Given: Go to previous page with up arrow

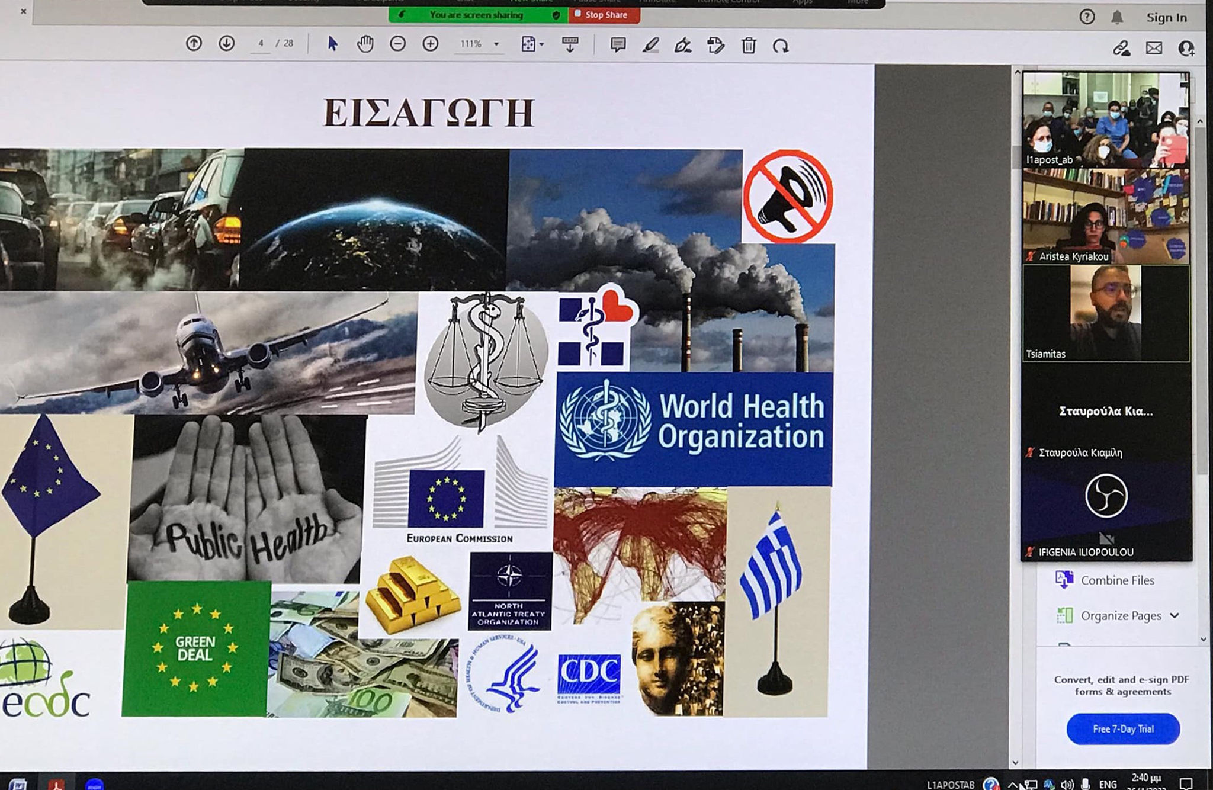Looking at the screenshot, I should point(194,43).
